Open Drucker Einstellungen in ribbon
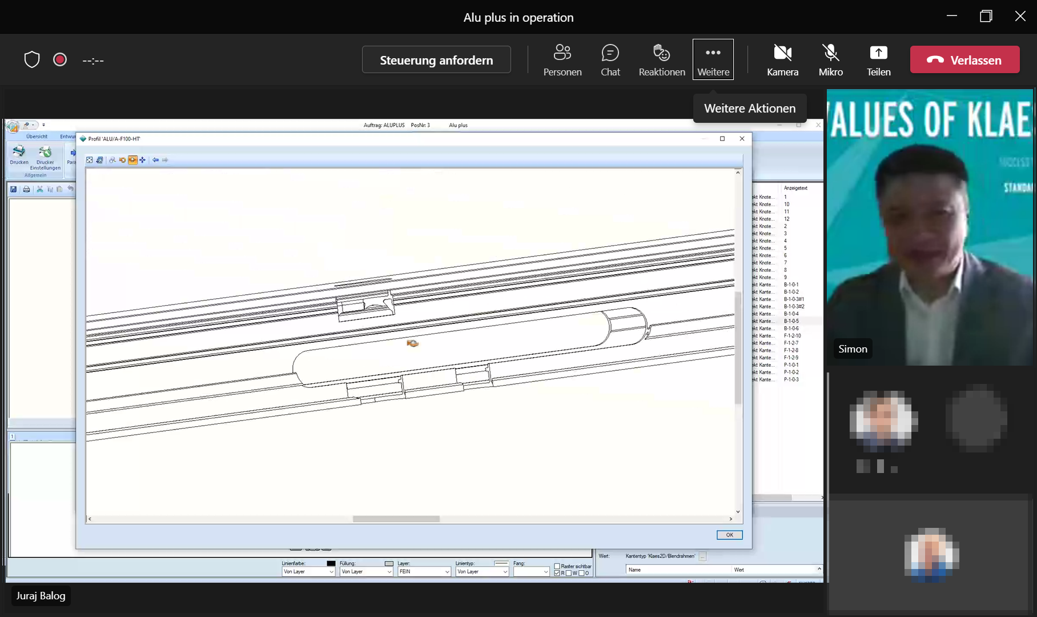1037x617 pixels. tap(45, 157)
